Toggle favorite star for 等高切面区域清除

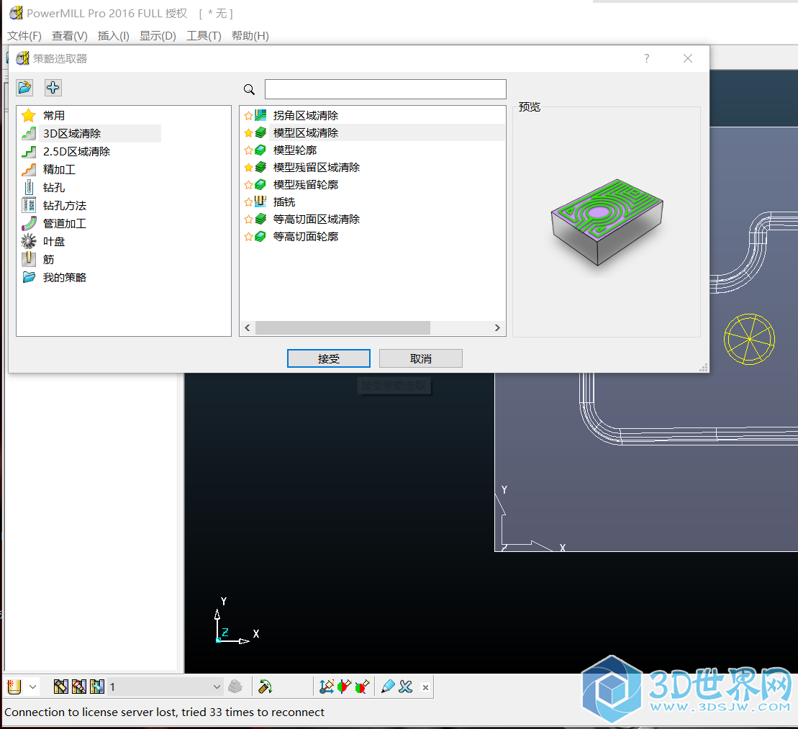click(248, 220)
